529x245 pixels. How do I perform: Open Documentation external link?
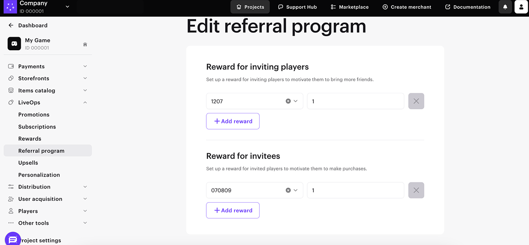(468, 7)
